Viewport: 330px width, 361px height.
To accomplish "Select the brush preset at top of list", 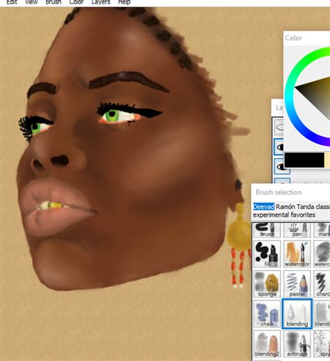I will click(x=267, y=230).
